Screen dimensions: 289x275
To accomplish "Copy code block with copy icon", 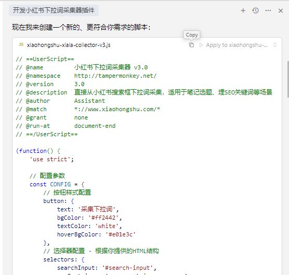I will [191, 45].
